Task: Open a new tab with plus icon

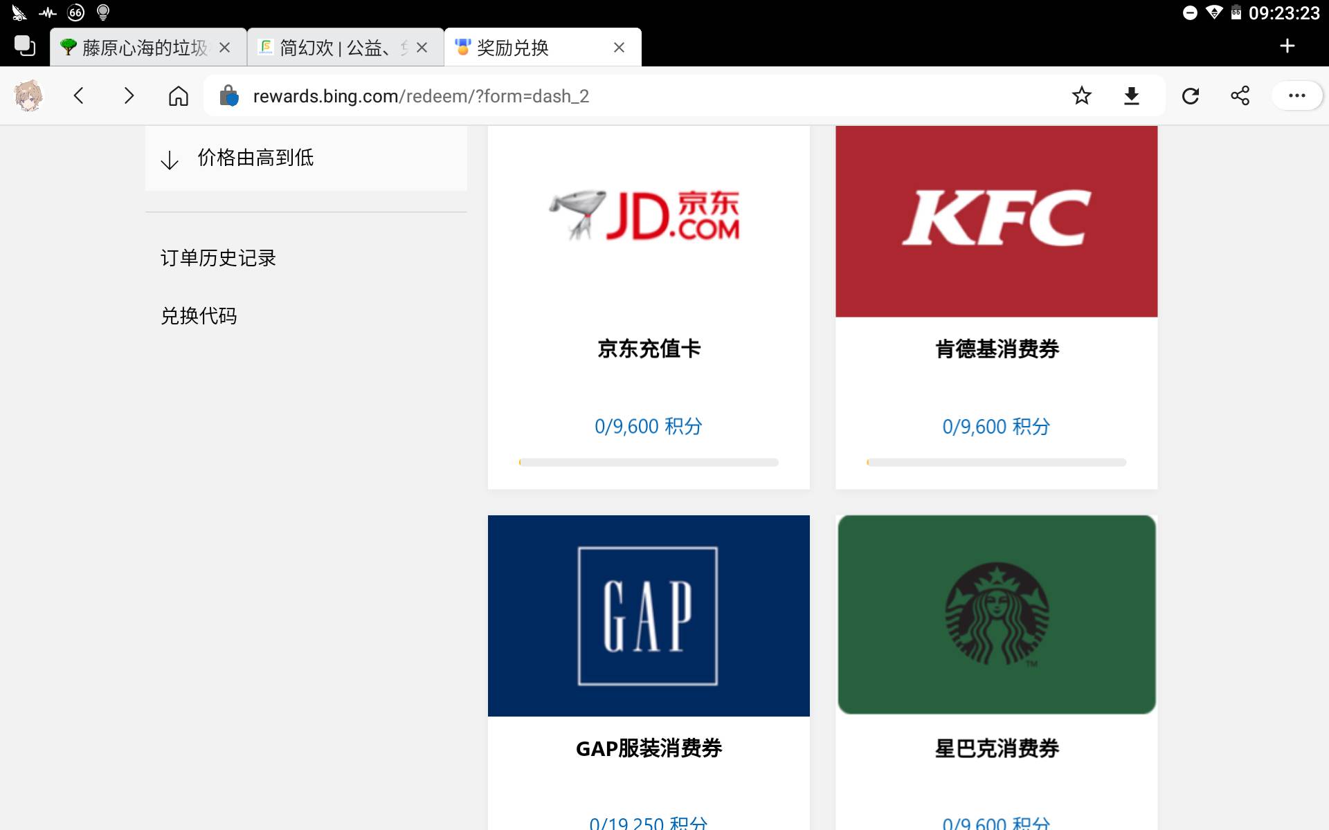Action: [x=1287, y=46]
